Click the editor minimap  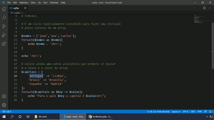click(203, 19)
